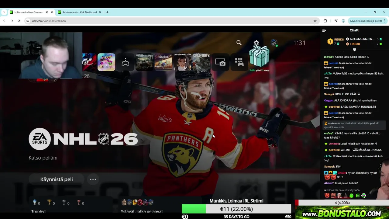Select the Call of Duty game tile
This screenshot has height=219, width=389.
(x=201, y=62)
